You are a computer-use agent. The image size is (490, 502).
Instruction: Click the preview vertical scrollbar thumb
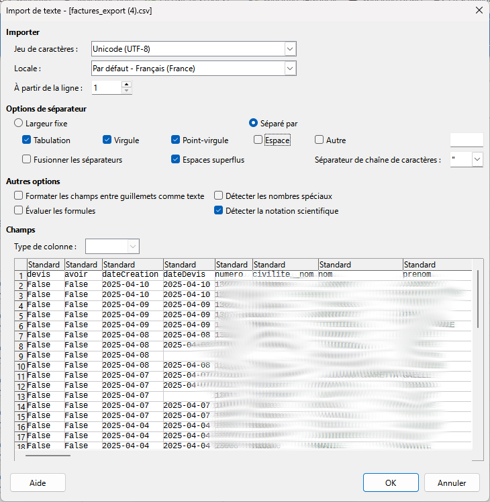click(478, 299)
